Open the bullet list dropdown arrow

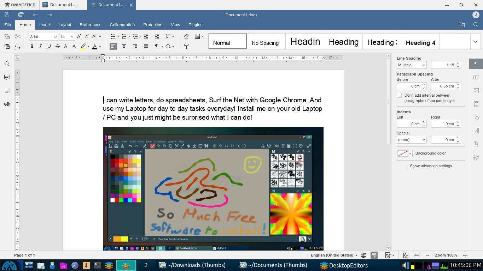[118, 36]
